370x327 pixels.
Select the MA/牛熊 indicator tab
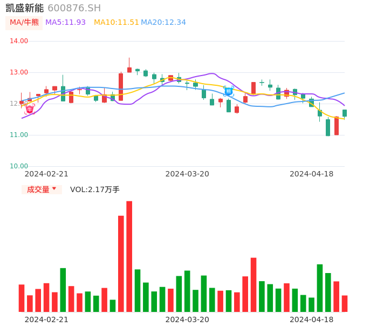pos(24,23)
